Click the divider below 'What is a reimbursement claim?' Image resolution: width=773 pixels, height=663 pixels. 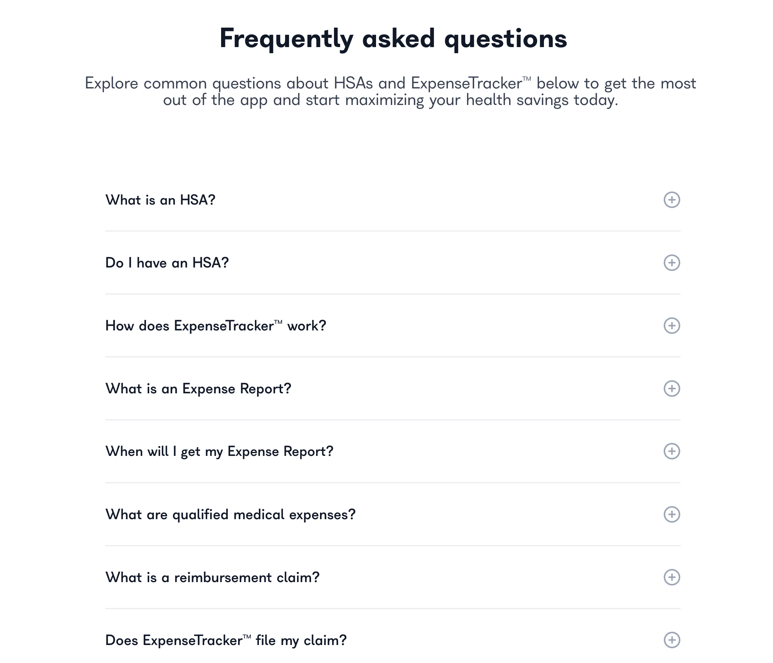393,608
